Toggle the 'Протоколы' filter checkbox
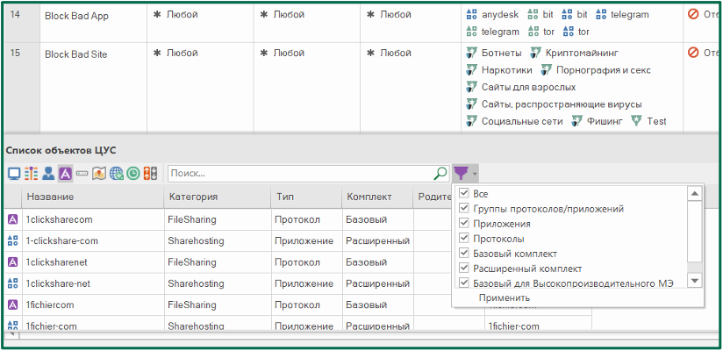The height and width of the screenshot is (351, 723). point(464,239)
